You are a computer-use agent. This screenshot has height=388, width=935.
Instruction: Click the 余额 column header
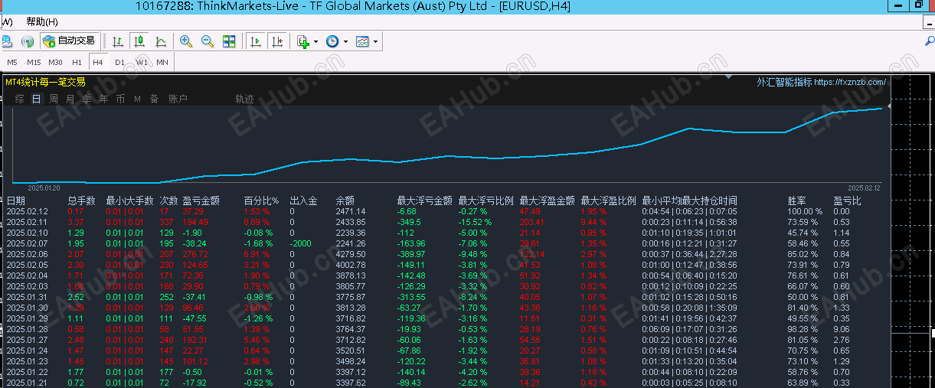click(x=345, y=201)
